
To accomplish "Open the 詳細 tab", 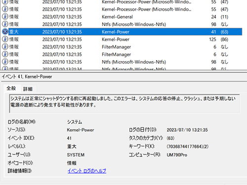I will [28, 89].
